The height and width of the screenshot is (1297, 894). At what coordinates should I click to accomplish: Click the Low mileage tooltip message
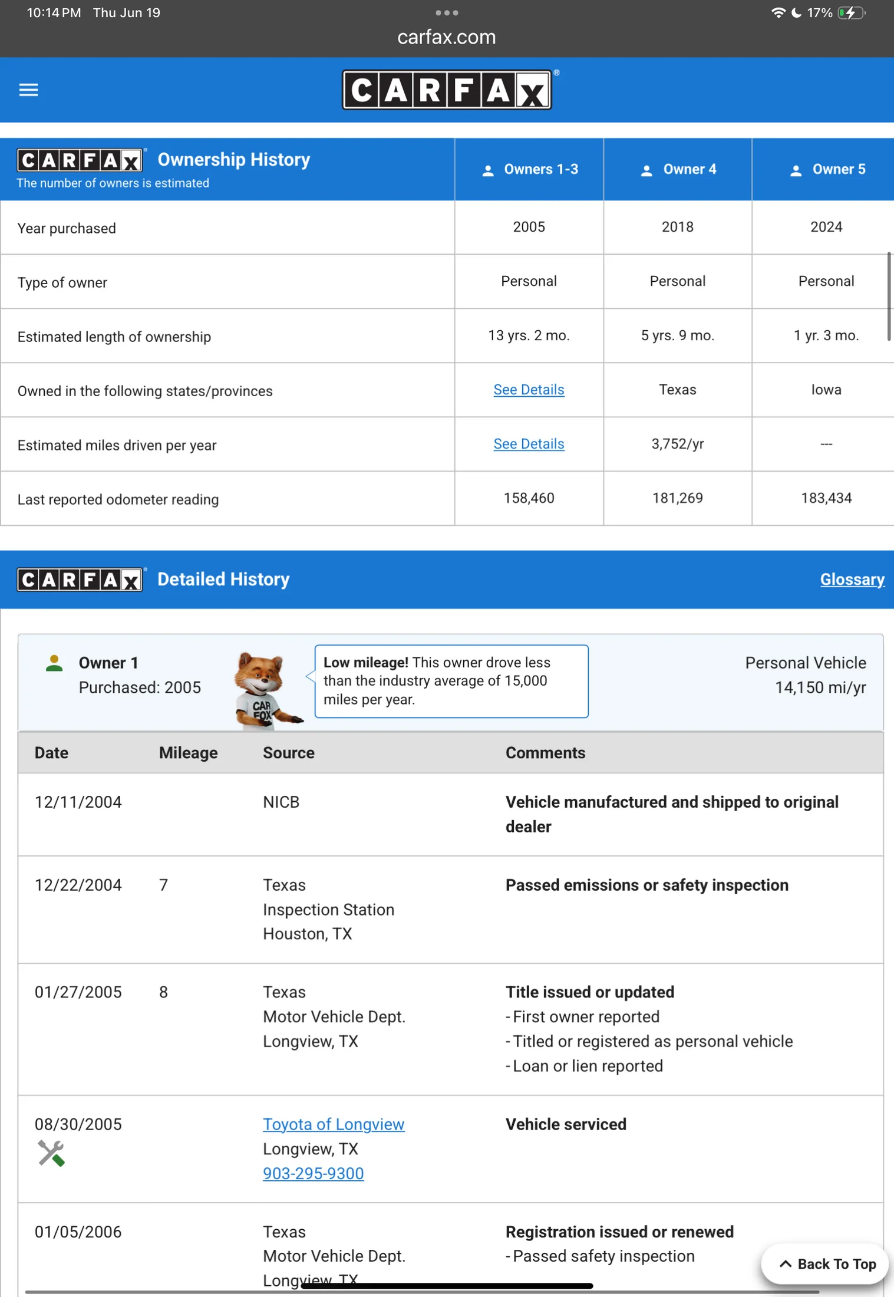(451, 681)
